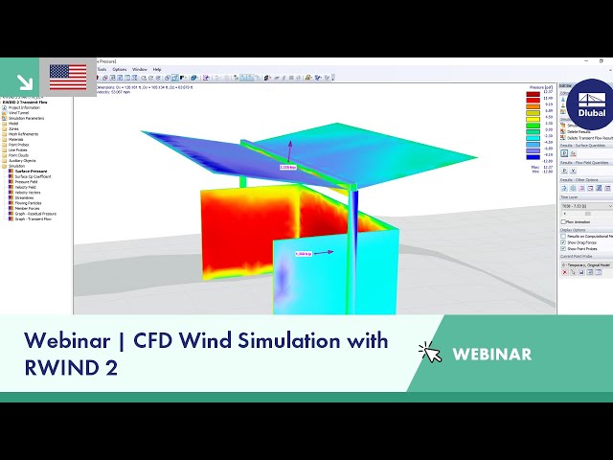Screen dimensions: 613x460
Task: Click the Time Layer slider thumb
Action: click(x=587, y=214)
